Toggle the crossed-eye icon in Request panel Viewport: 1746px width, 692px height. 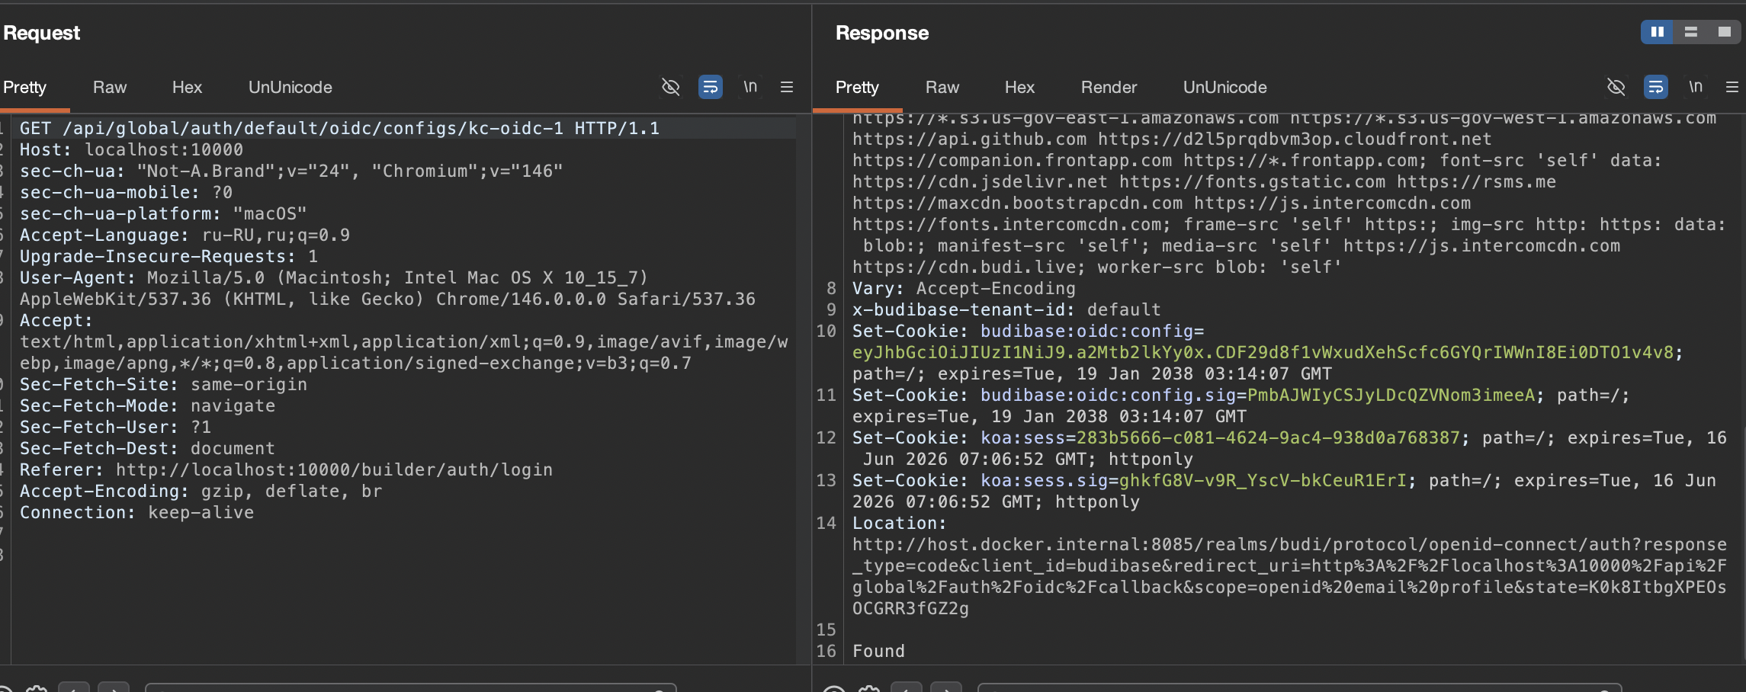670,87
